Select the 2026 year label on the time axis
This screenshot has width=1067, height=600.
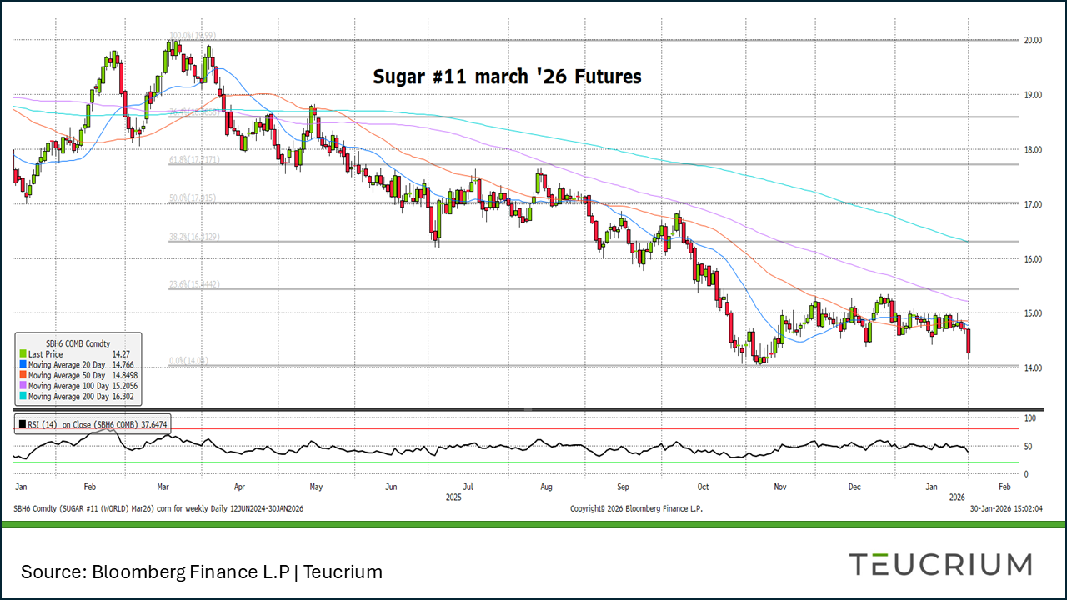click(957, 495)
